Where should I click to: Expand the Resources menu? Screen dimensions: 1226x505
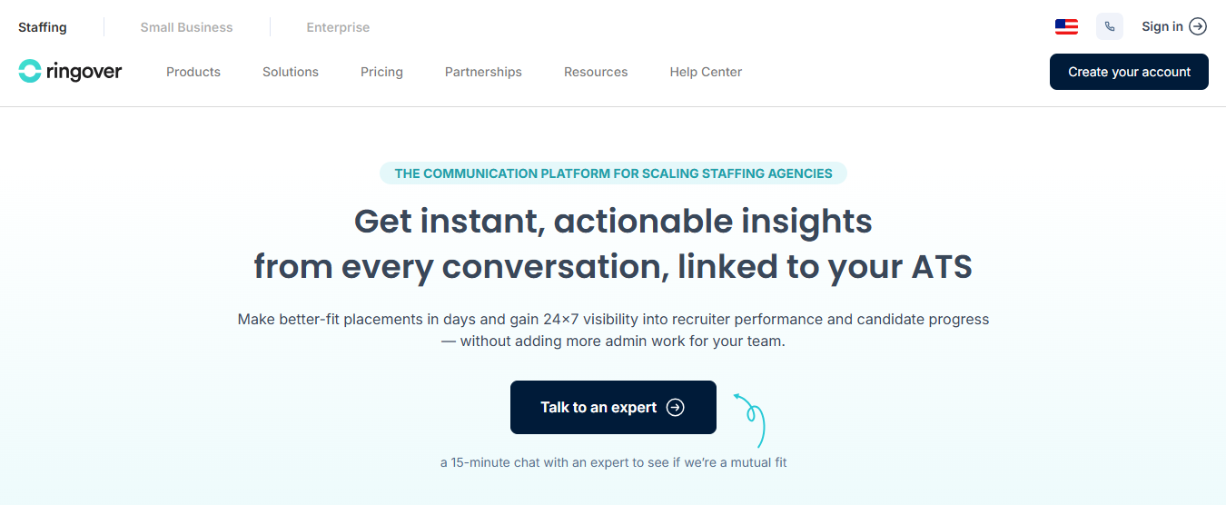pyautogui.click(x=596, y=72)
